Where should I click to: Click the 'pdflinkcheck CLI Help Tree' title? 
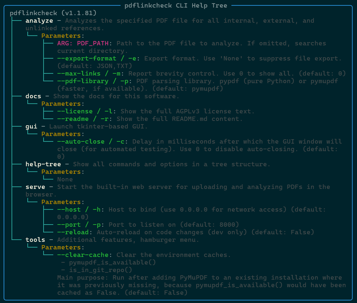pos(176,5)
